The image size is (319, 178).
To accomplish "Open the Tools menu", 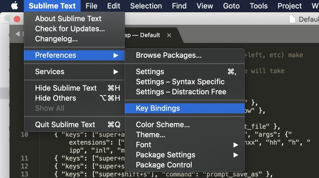I will pos(259,6).
